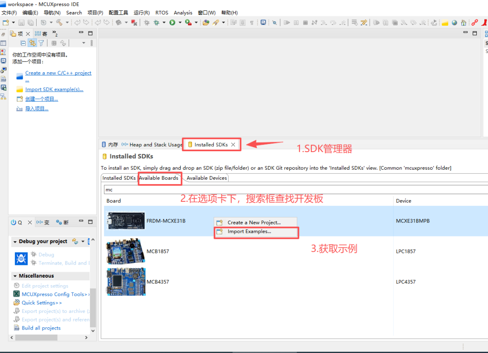This screenshot has width=488, height=353.
Task: Click the large blue debug bug icon
Action: 21,259
